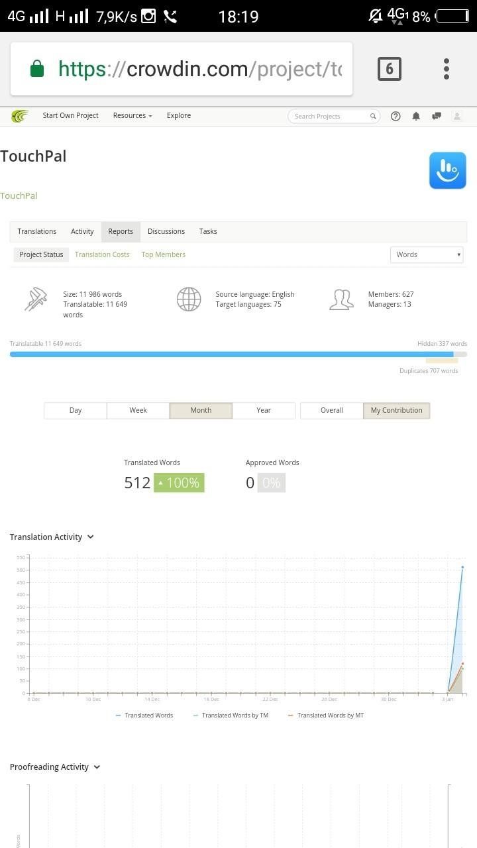Open the green TouchPal breadcrumb link
Image resolution: width=477 pixels, height=848 pixels.
[19, 195]
